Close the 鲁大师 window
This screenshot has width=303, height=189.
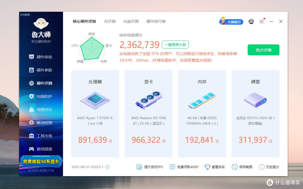pyautogui.click(x=281, y=21)
